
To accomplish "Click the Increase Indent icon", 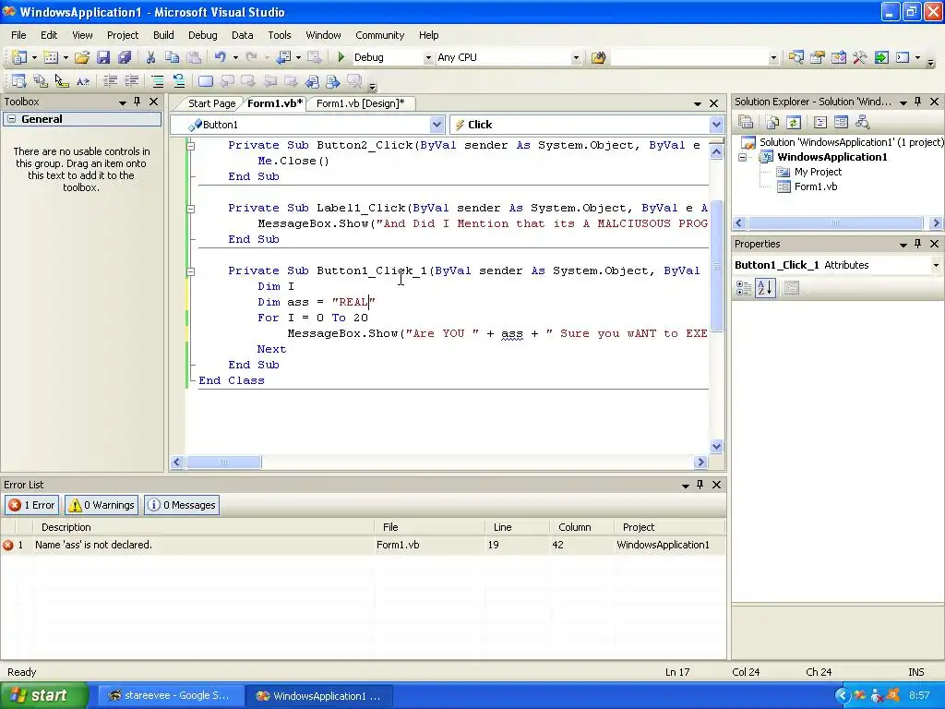I will coord(131,81).
